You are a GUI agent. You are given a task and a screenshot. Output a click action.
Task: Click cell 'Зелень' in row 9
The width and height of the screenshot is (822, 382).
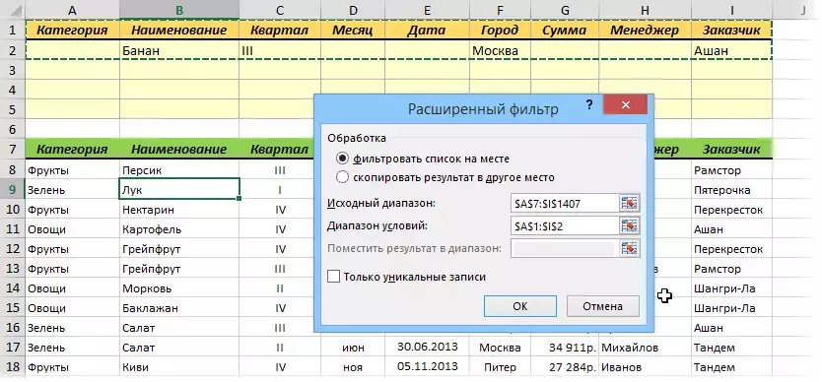[72, 190]
